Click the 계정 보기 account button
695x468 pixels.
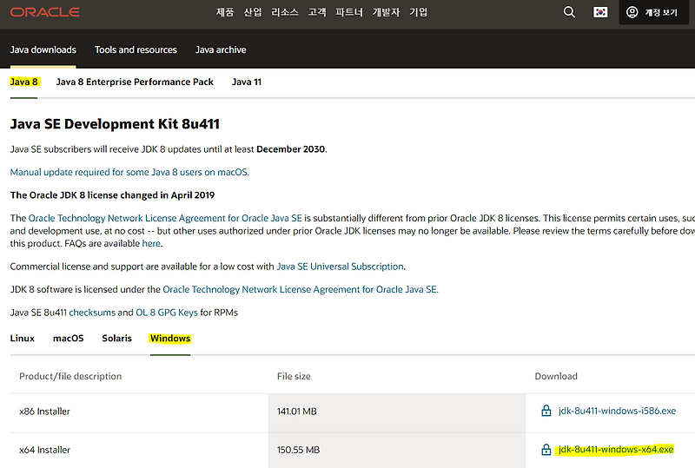(654, 12)
